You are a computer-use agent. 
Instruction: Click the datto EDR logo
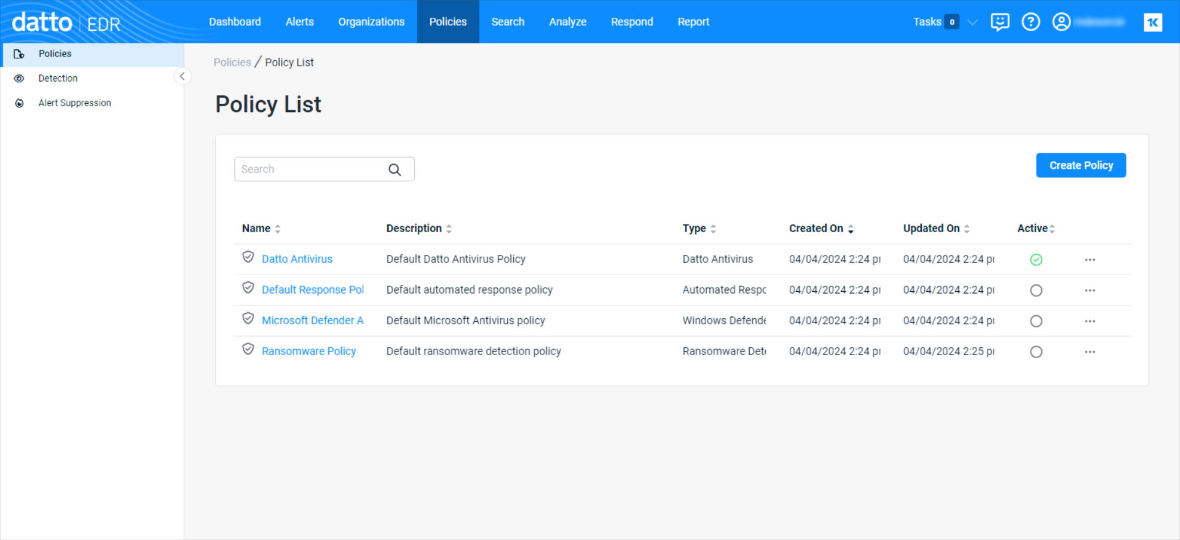[66, 23]
